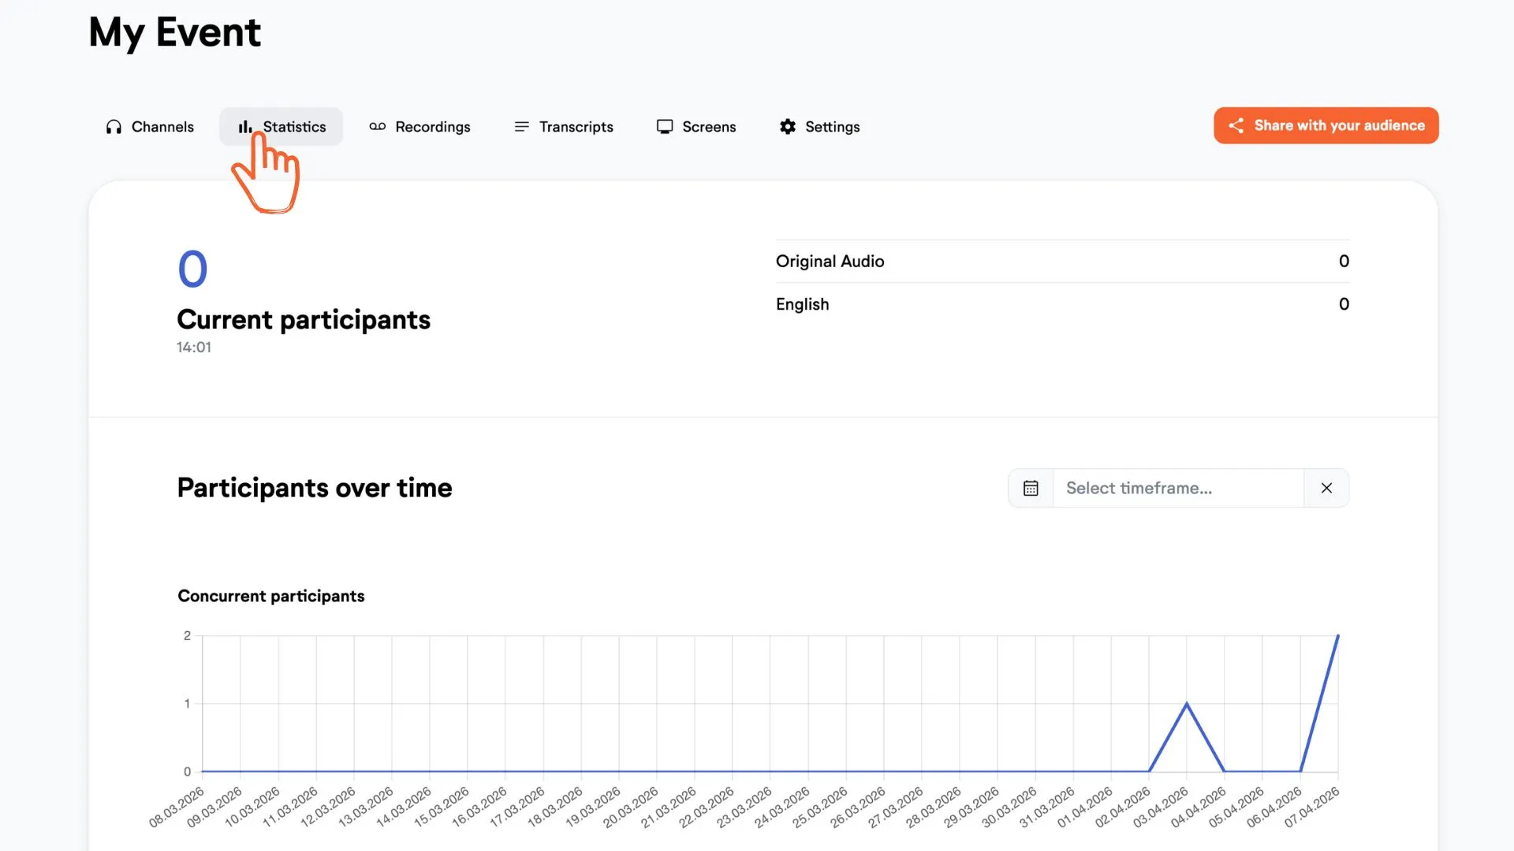This screenshot has width=1514, height=851.
Task: Click the Select timeframe input field
Action: tap(1178, 489)
